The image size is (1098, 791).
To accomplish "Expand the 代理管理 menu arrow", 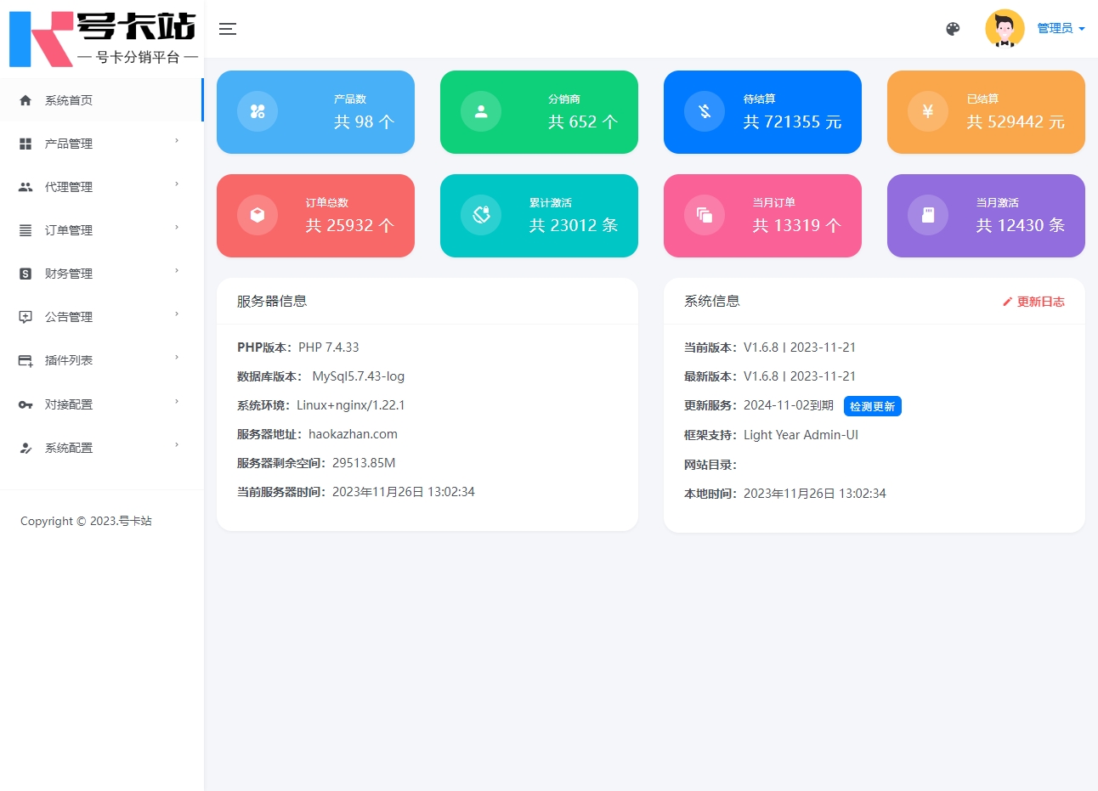I will point(177,184).
